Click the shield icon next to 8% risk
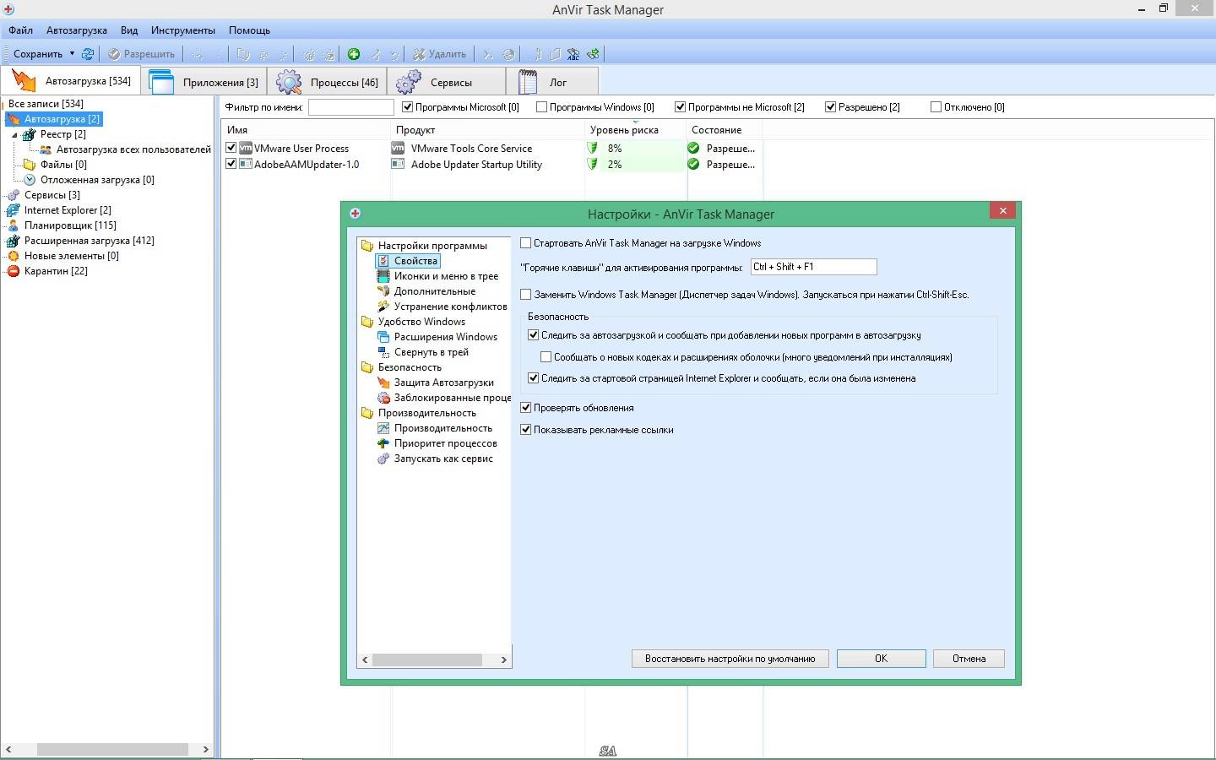The width and height of the screenshot is (1216, 760). (x=593, y=148)
